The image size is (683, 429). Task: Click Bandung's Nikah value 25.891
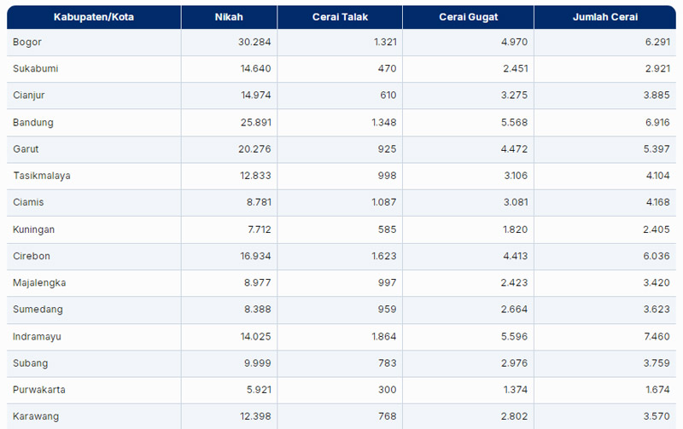point(254,122)
